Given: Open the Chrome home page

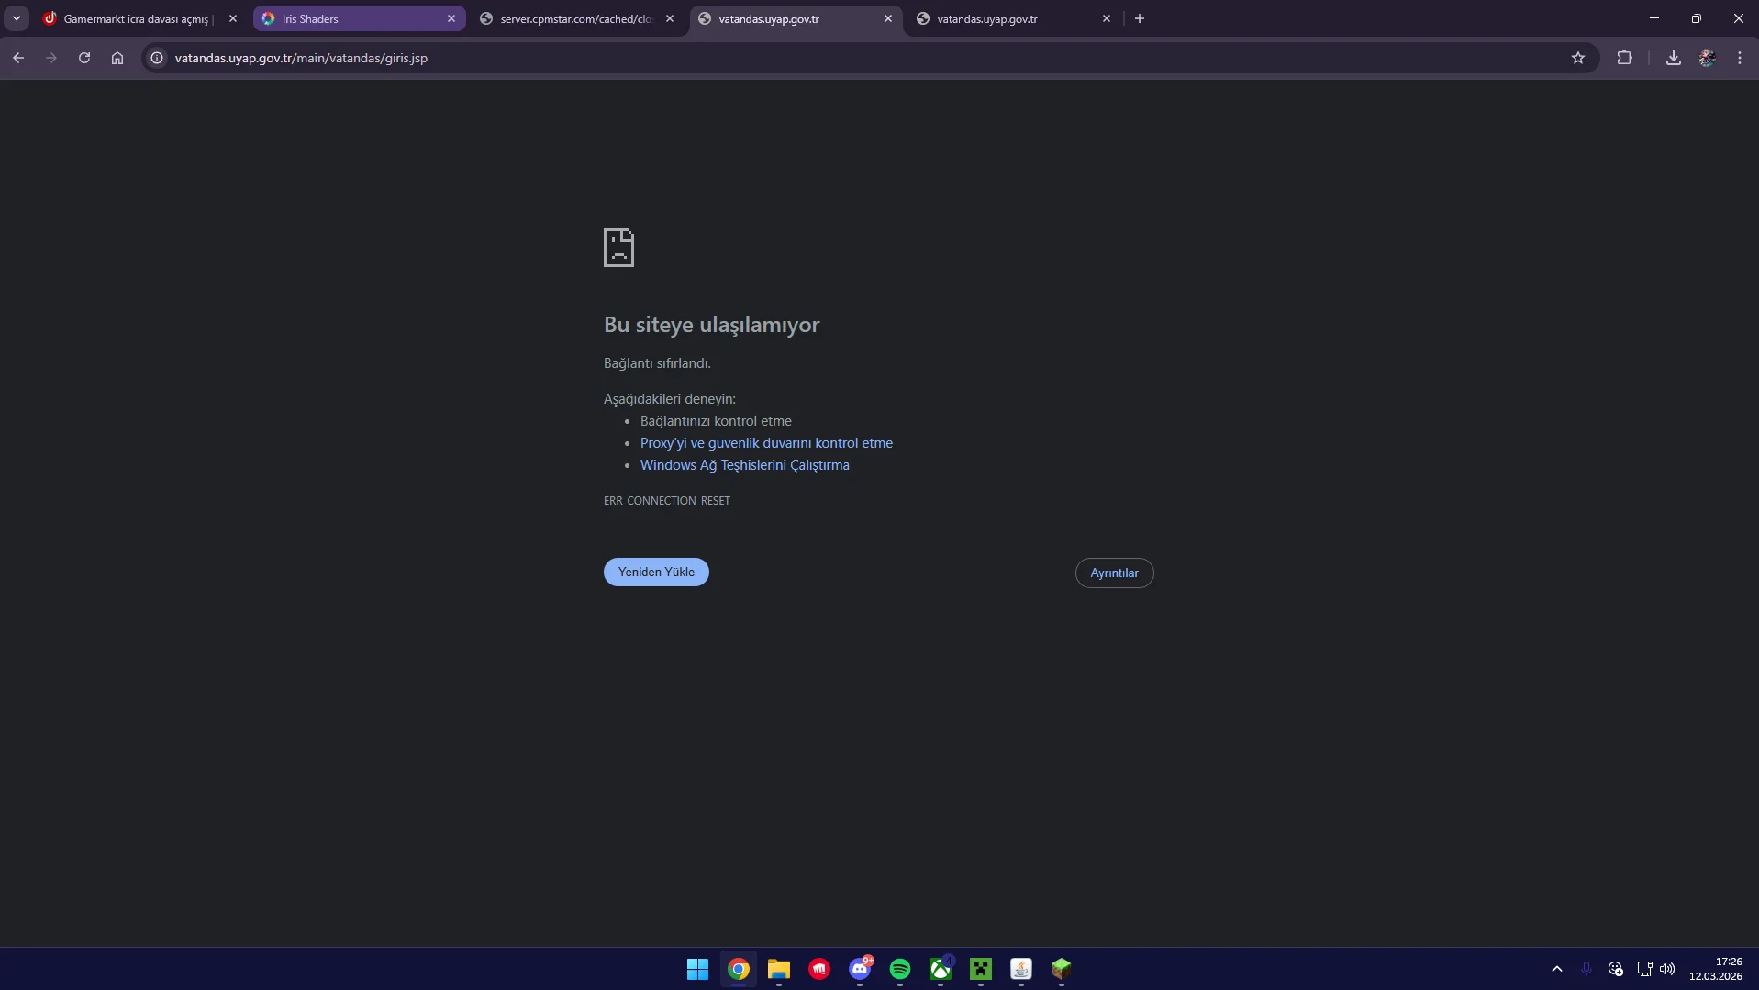Looking at the screenshot, I should click(x=117, y=58).
